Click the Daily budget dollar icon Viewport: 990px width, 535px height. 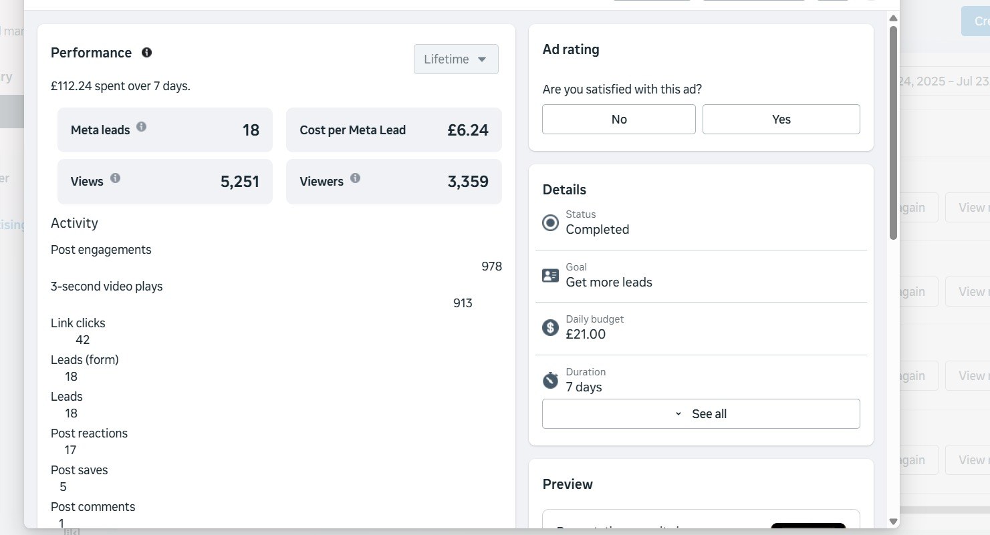point(550,327)
